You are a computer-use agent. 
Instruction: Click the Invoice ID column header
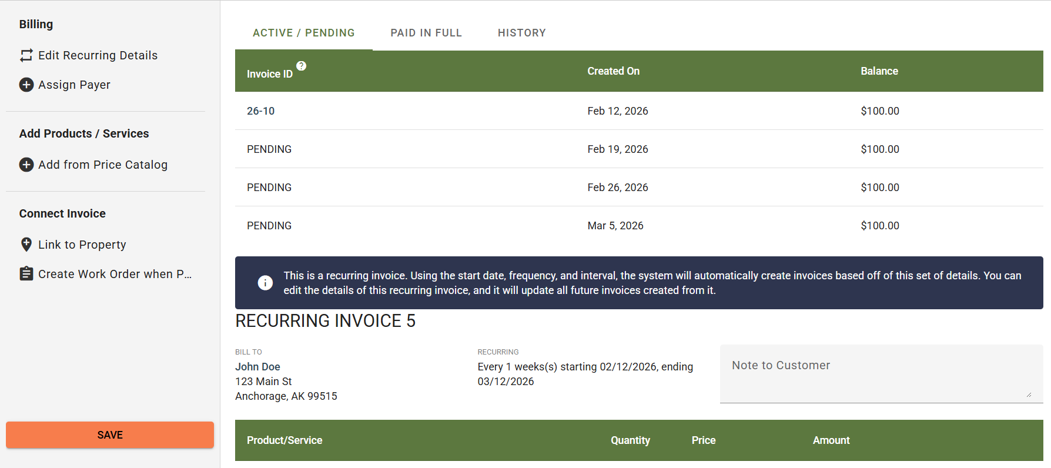point(270,74)
